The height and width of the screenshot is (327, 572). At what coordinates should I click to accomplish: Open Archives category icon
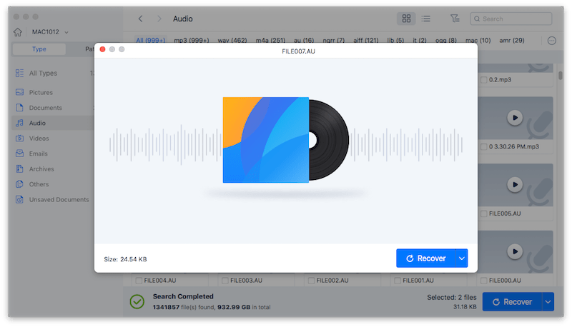(x=20, y=169)
